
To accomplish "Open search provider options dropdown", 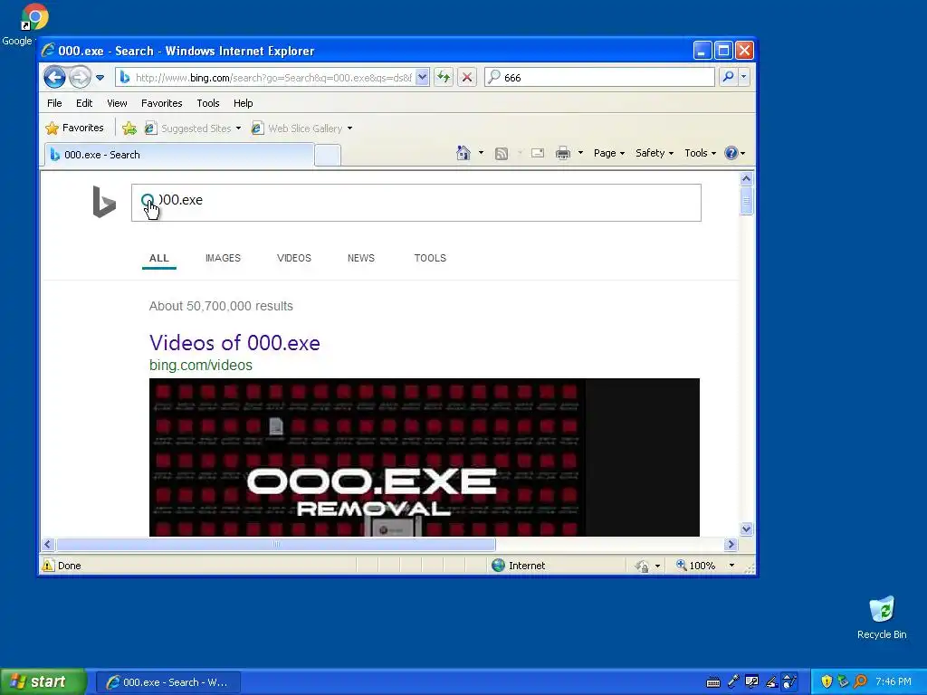I will click(744, 77).
